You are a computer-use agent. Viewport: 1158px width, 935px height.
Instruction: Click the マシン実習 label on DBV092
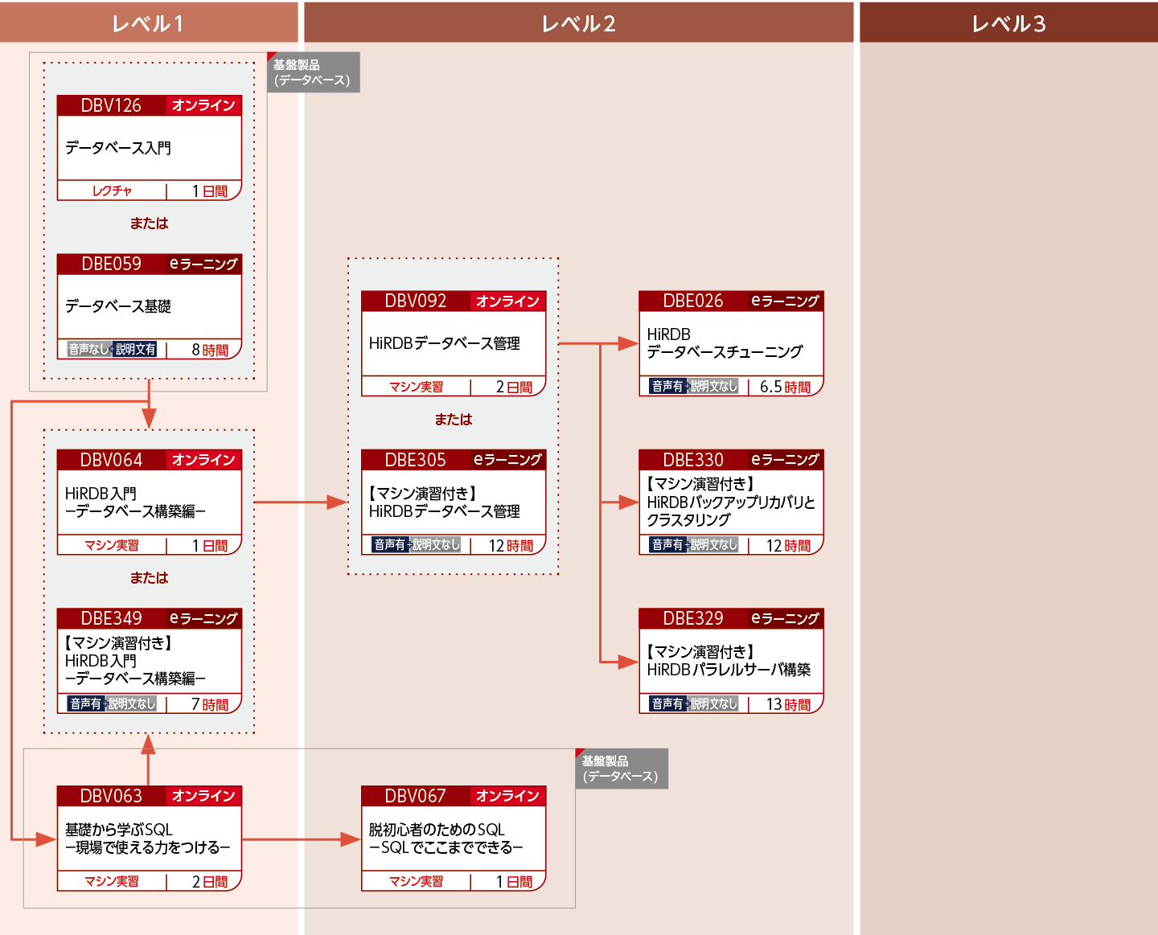417,388
